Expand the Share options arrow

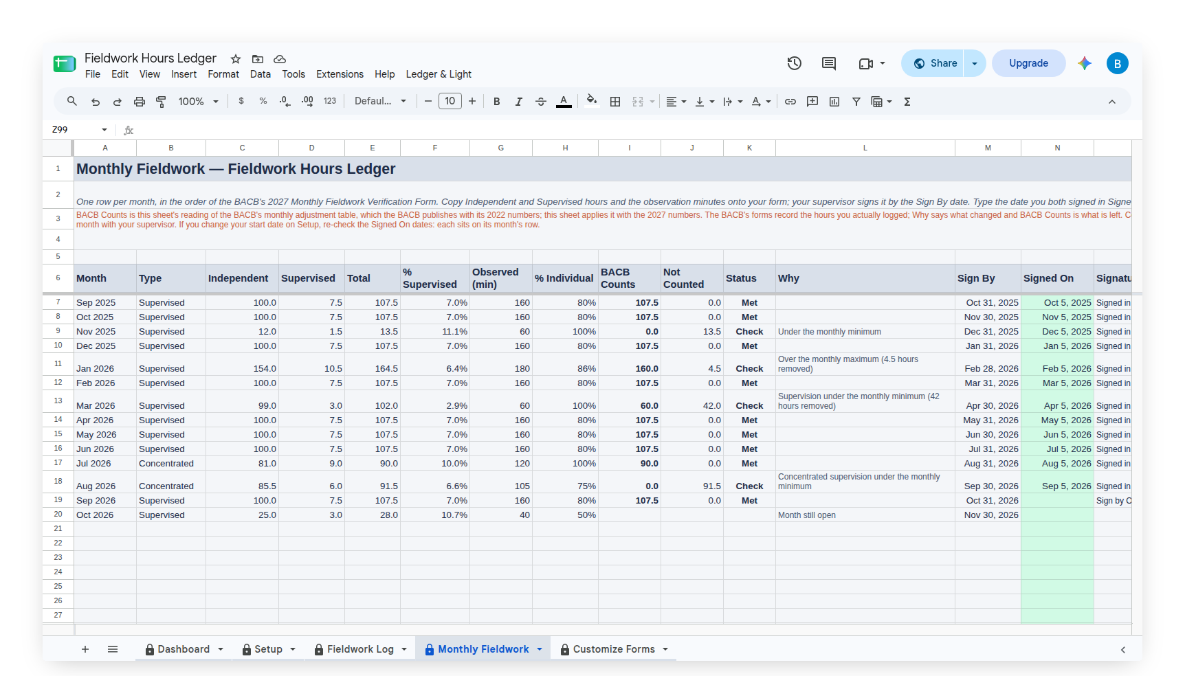pos(975,63)
